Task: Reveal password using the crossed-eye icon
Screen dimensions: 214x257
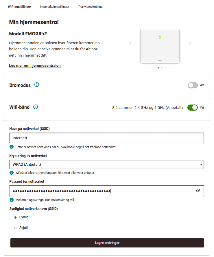Action: (x=198, y=191)
